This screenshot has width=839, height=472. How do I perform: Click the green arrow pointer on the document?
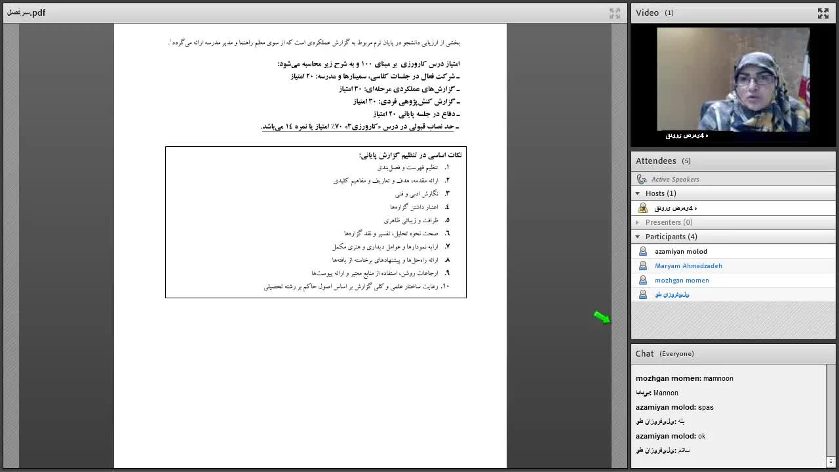pos(602,318)
